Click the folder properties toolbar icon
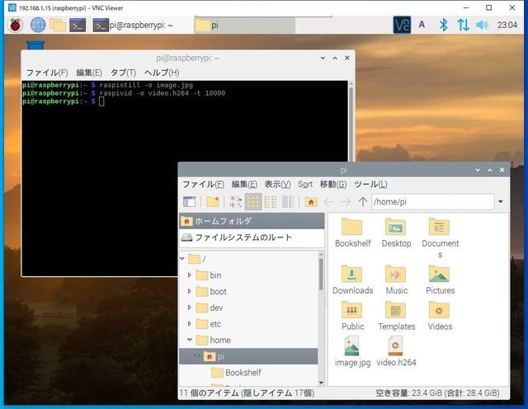528x409 pixels. [x=236, y=202]
